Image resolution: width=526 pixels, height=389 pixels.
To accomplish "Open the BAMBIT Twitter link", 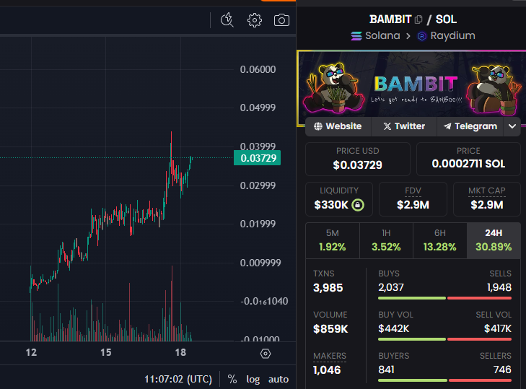I will 404,126.
